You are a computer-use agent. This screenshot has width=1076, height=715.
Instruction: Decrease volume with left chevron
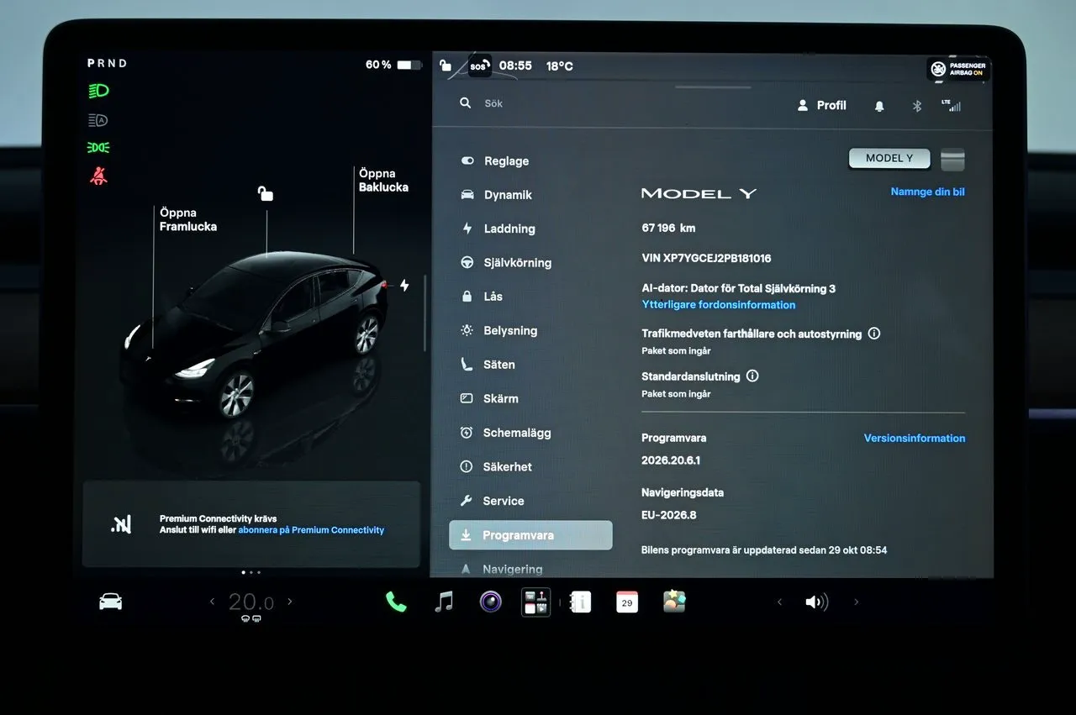pos(779,602)
